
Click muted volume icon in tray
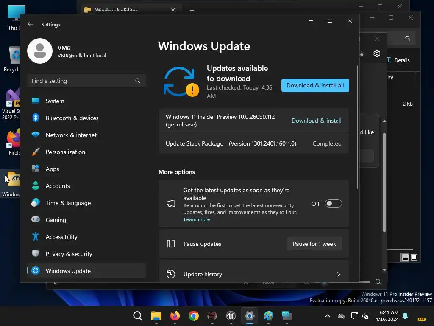pos(365,316)
